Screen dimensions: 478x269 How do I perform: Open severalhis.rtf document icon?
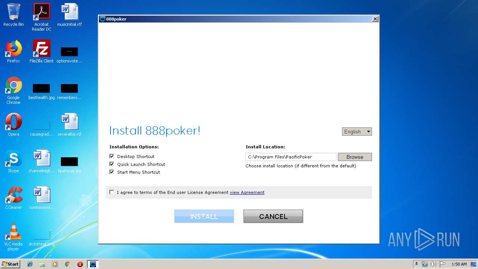pyautogui.click(x=69, y=125)
